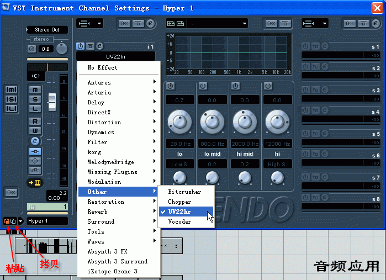Bypass the EQ section with its bypass icon
Viewport: 386px width, 280px height.
pos(285,24)
